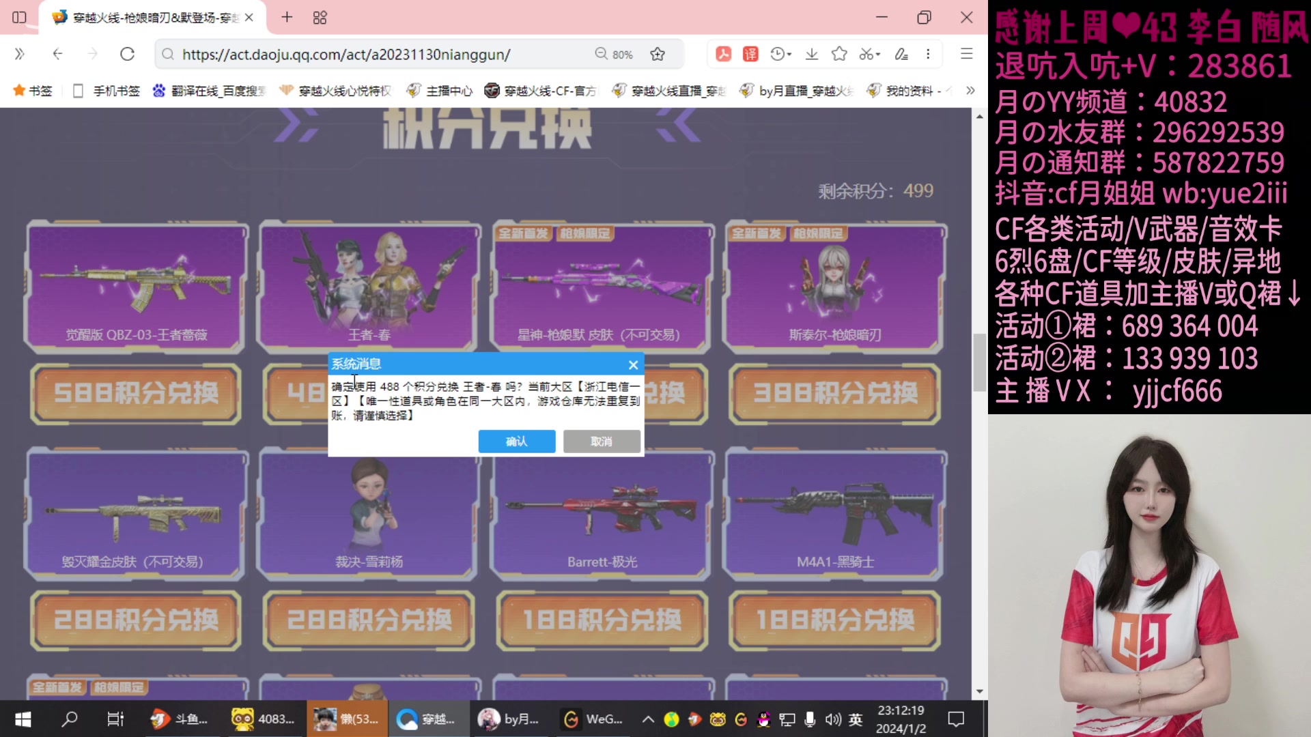Reload the page with the refresh icon

pos(127,54)
